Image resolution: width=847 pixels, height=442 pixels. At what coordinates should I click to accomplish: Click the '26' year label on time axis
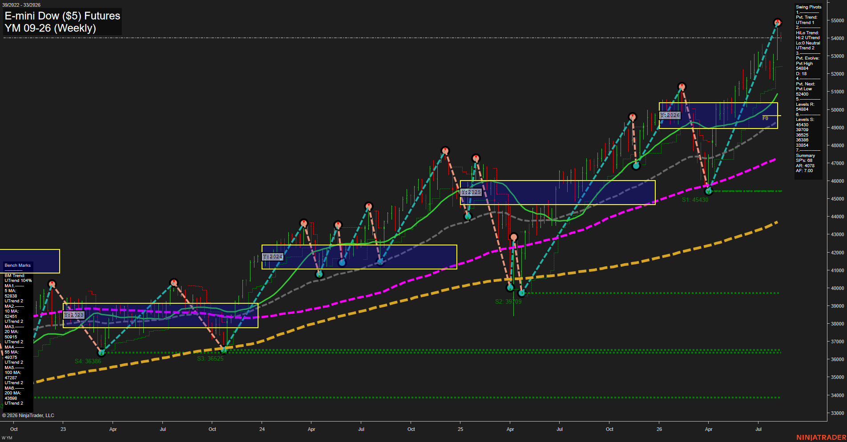pos(659,429)
